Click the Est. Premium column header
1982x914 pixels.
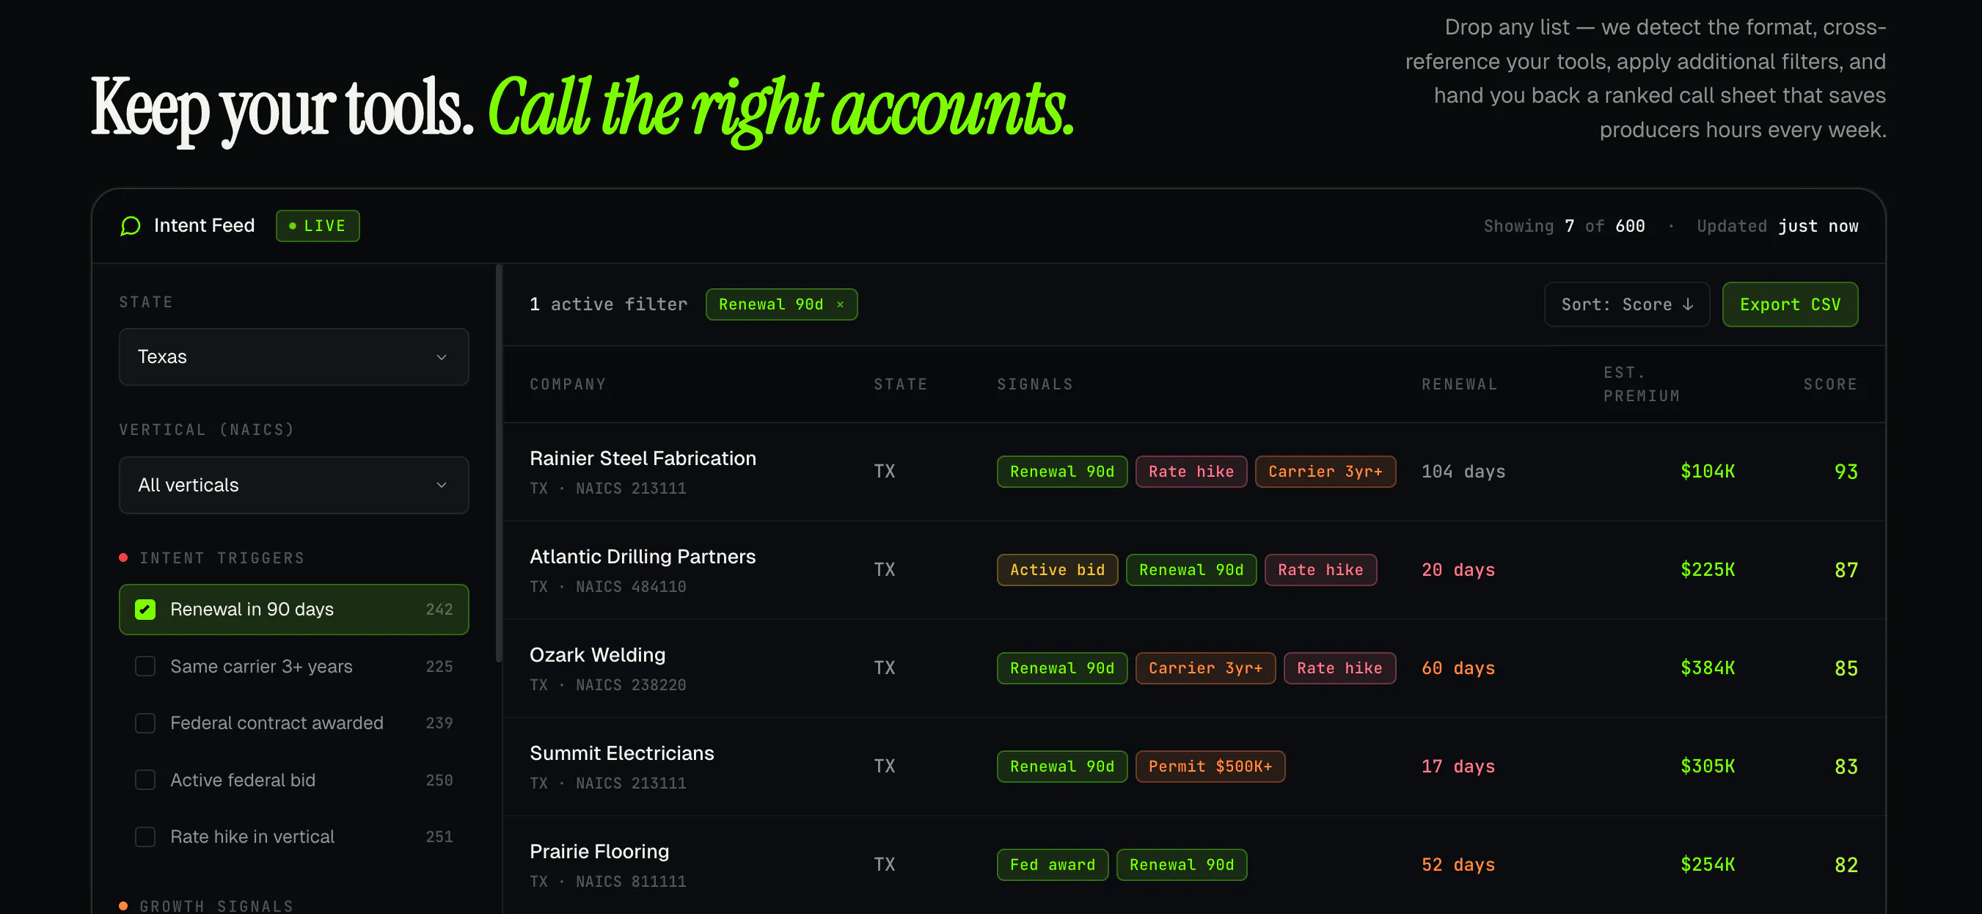tap(1641, 384)
